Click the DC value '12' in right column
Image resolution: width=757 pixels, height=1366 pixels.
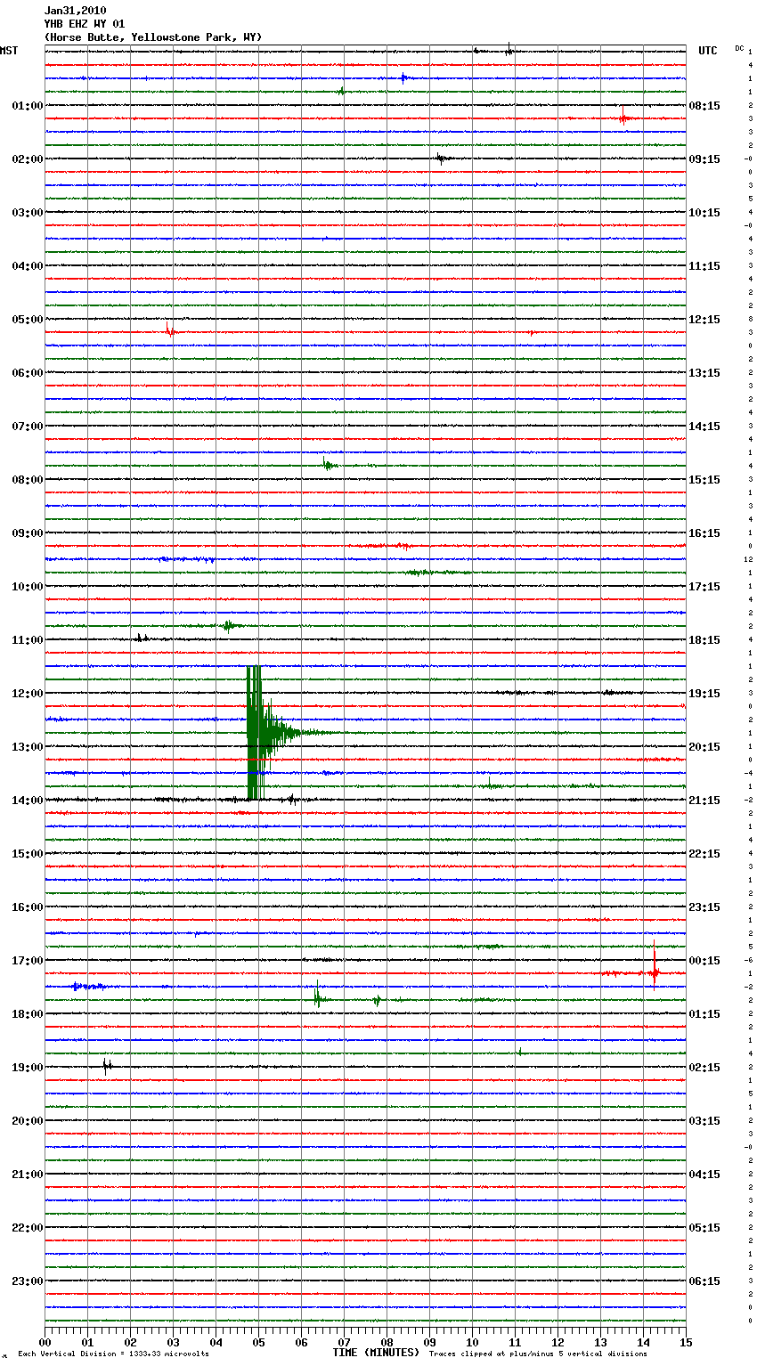coord(748,559)
